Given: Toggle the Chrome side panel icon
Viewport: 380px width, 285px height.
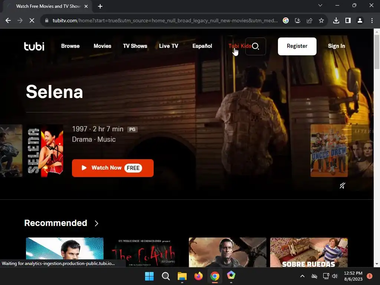Looking at the screenshot, I should point(348,21).
